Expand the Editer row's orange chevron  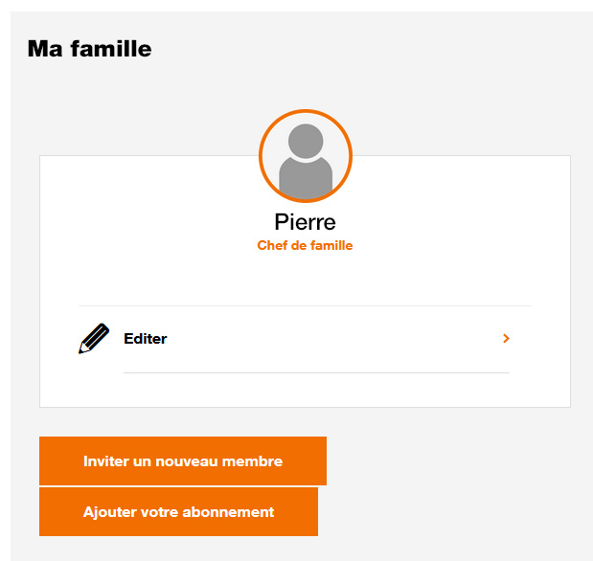click(506, 339)
